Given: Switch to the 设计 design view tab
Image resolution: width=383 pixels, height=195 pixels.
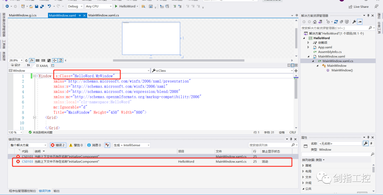Looking at the screenshot, I should [16, 65].
